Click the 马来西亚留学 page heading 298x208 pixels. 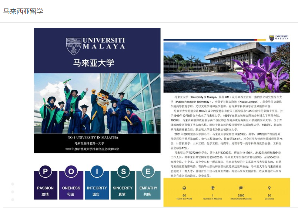point(23,11)
